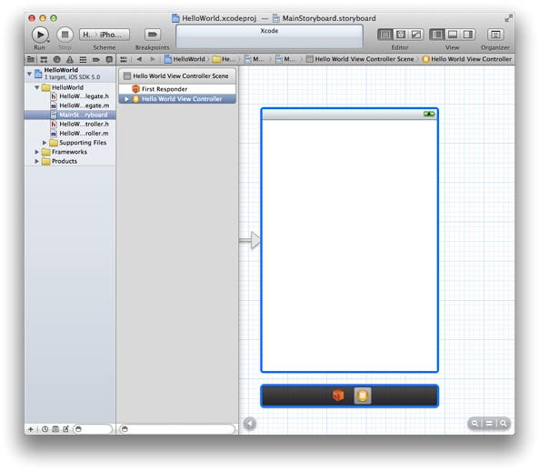Screen dimensions: 539x471
Task: Click second M... item in jump bar
Action: 285,59
